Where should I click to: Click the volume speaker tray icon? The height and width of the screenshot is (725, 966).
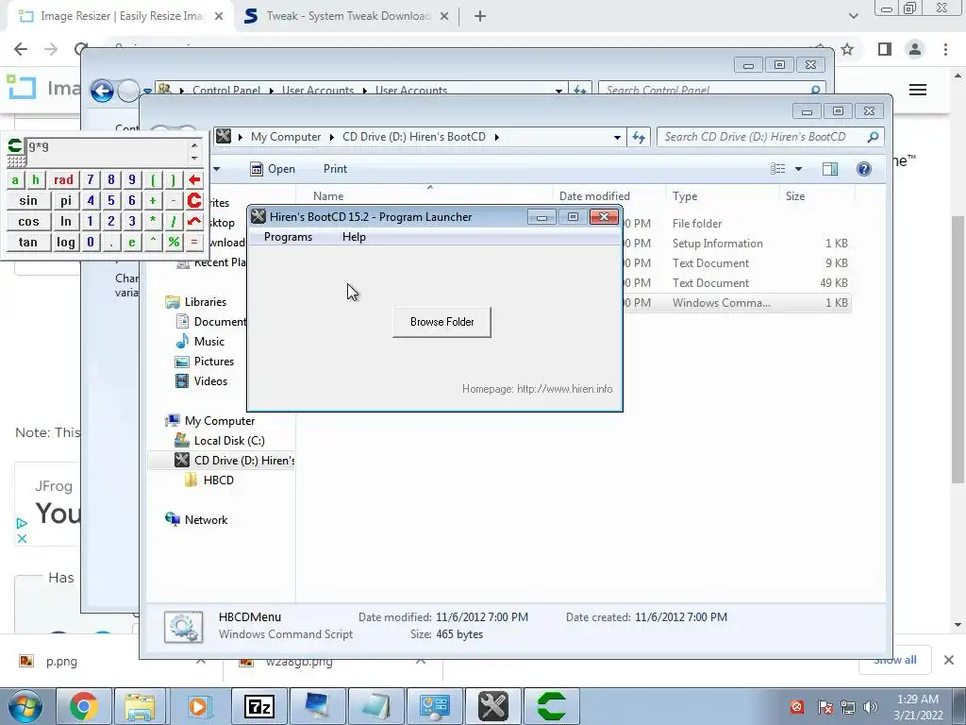coord(871,706)
